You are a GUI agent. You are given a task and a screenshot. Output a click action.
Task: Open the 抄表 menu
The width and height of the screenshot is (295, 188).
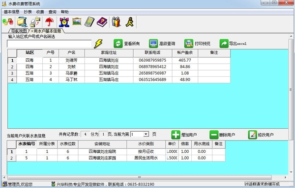(28, 12)
